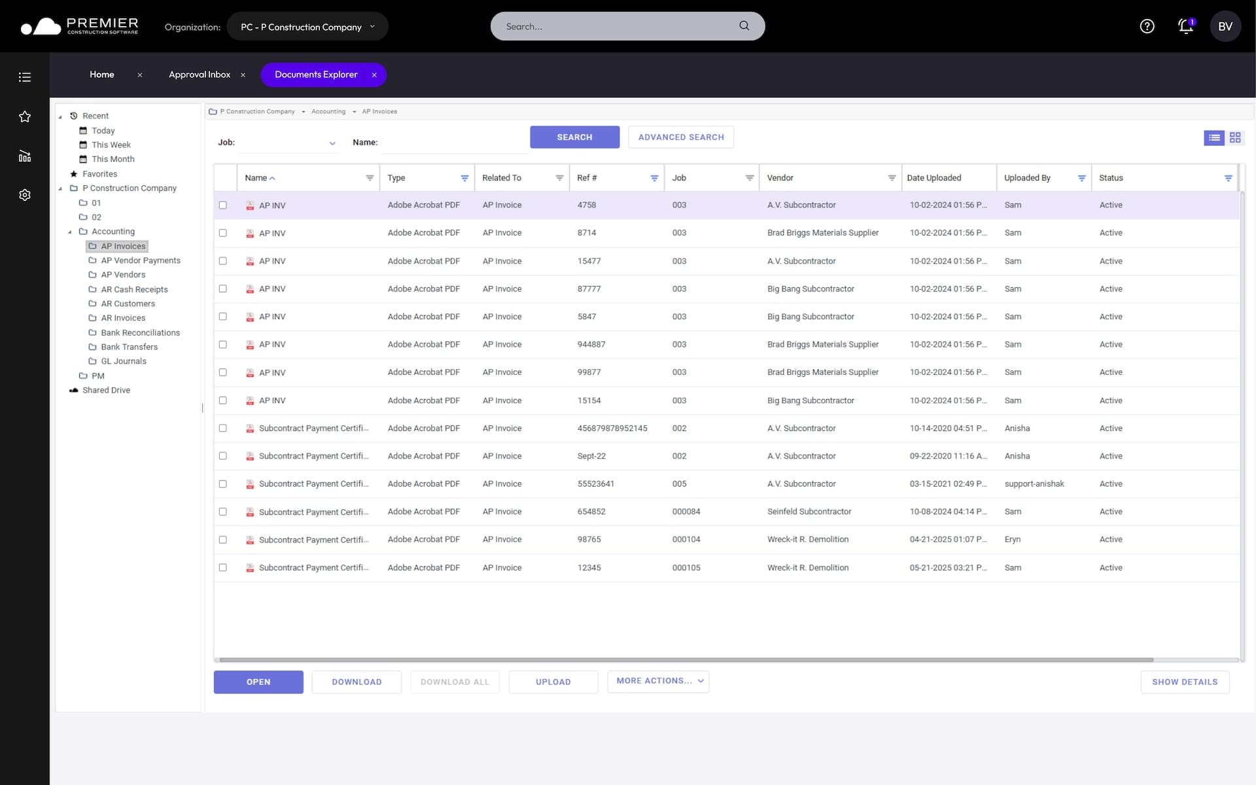The height and width of the screenshot is (785, 1256).
Task: Open the More Actions dropdown
Action: point(658,681)
